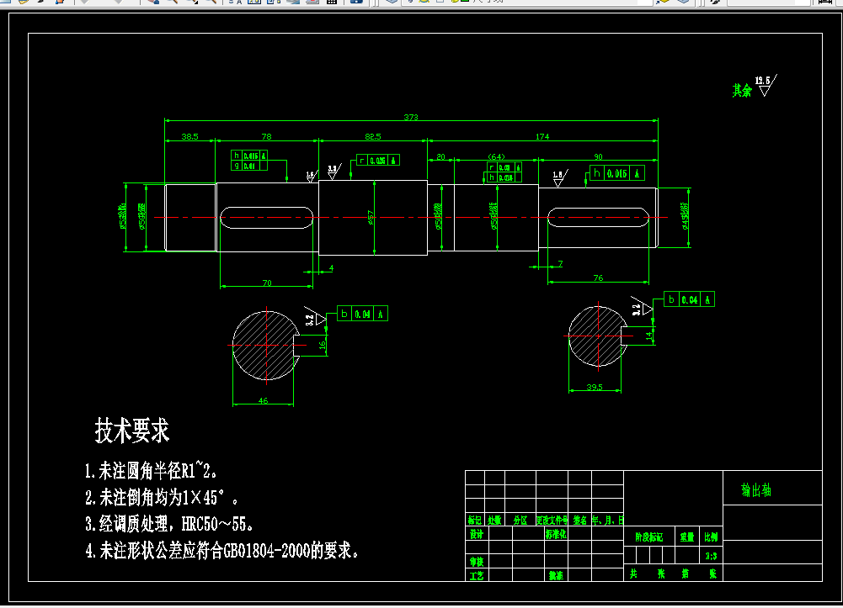This screenshot has height=608, width=843.
Task: Select note 3 about HRC50~55 treatment
Action: [x=169, y=523]
